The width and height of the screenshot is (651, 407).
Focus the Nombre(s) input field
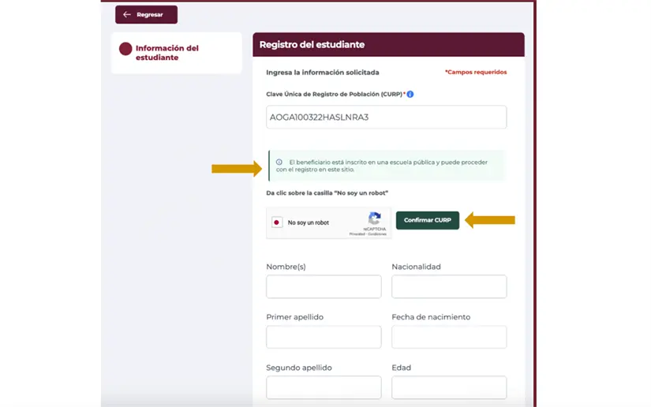coord(324,287)
